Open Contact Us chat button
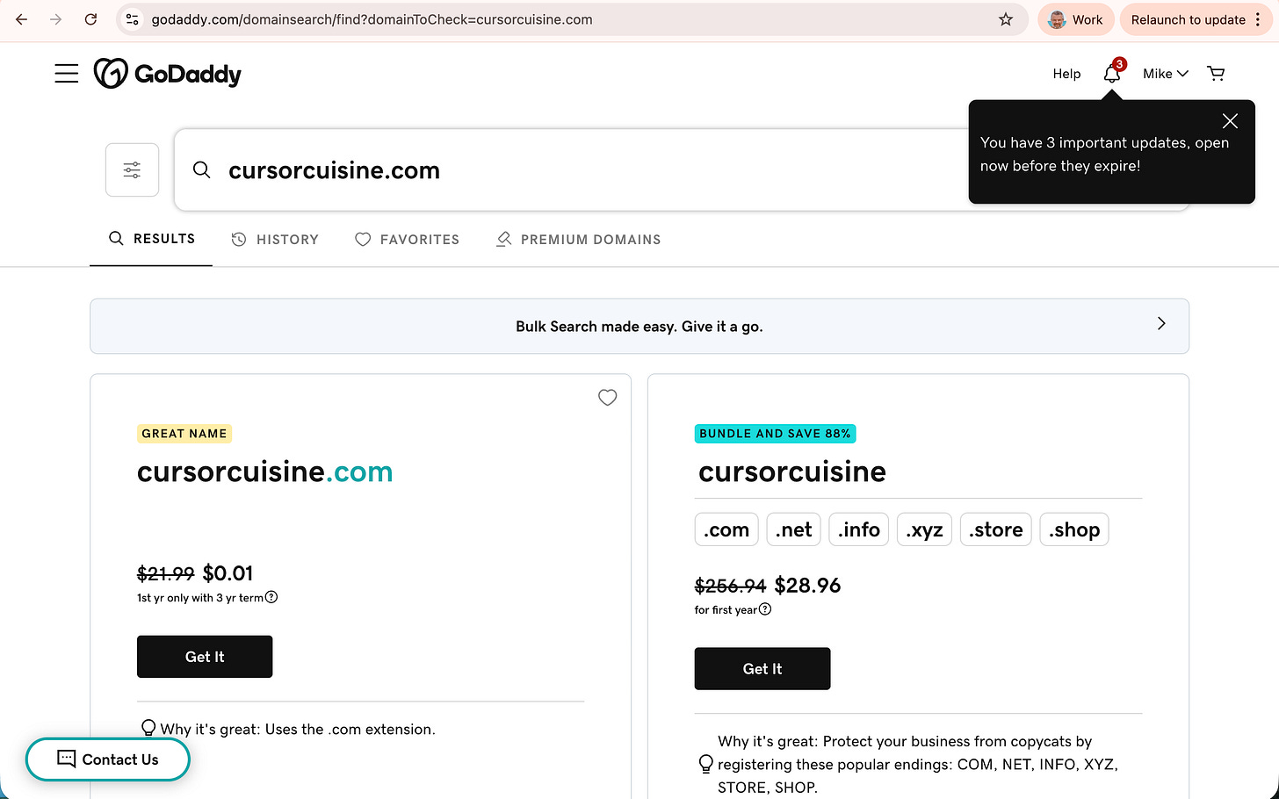This screenshot has height=799, width=1279. click(x=108, y=759)
